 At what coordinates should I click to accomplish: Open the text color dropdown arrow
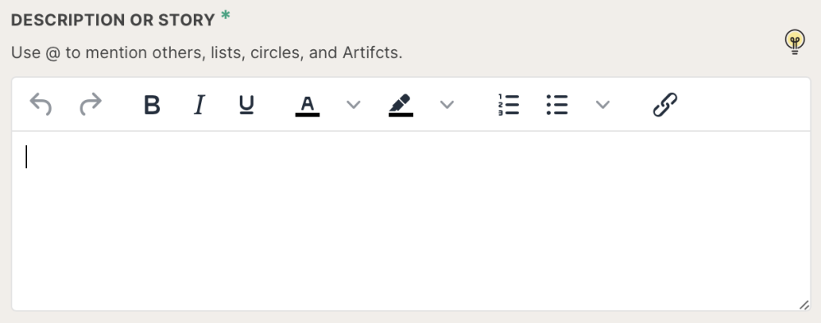pos(353,105)
